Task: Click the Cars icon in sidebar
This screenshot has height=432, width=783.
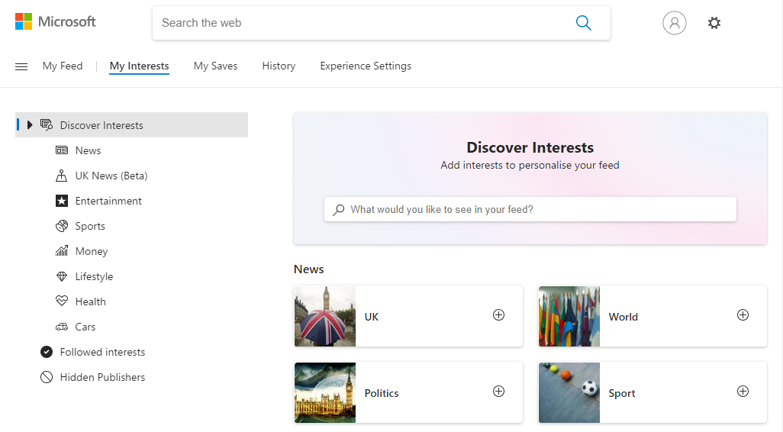Action: [62, 327]
